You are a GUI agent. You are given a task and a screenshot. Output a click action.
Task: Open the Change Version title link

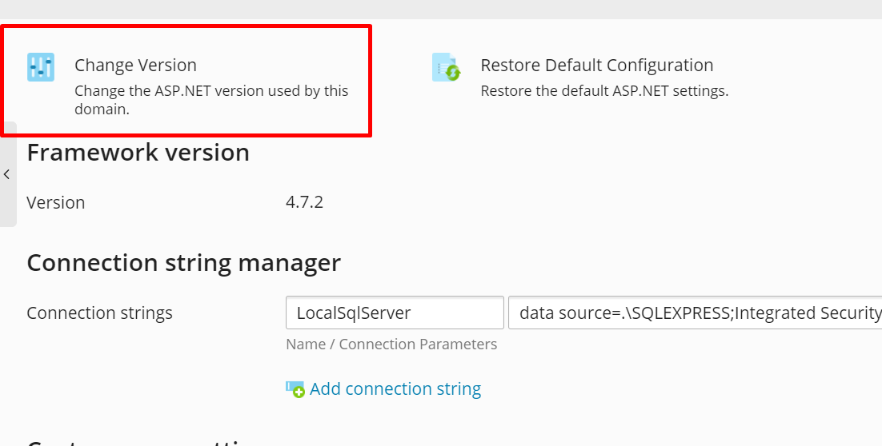pyautogui.click(x=135, y=66)
